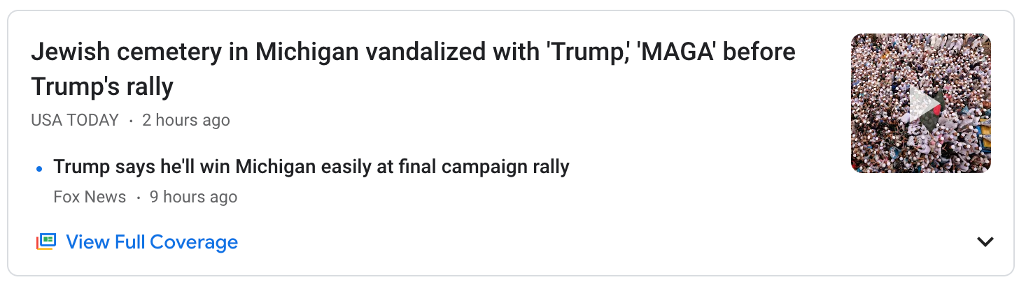Click the dot separator after Fox News

click(138, 198)
